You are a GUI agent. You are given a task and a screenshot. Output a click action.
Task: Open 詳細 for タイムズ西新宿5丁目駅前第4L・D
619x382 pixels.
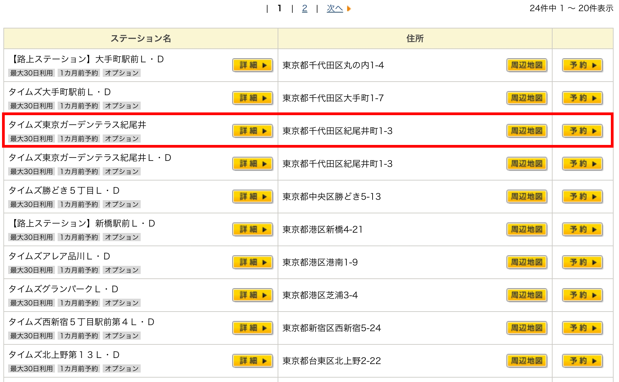click(253, 328)
